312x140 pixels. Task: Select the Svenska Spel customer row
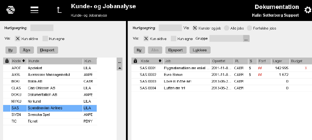(x=50, y=115)
